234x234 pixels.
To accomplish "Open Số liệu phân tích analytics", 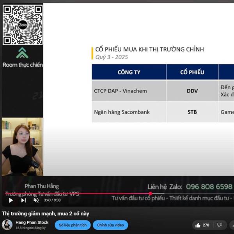I will pyautogui.click(x=73, y=225).
